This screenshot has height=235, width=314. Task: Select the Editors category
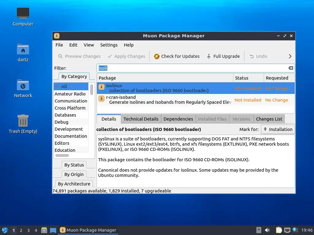pos(71,143)
